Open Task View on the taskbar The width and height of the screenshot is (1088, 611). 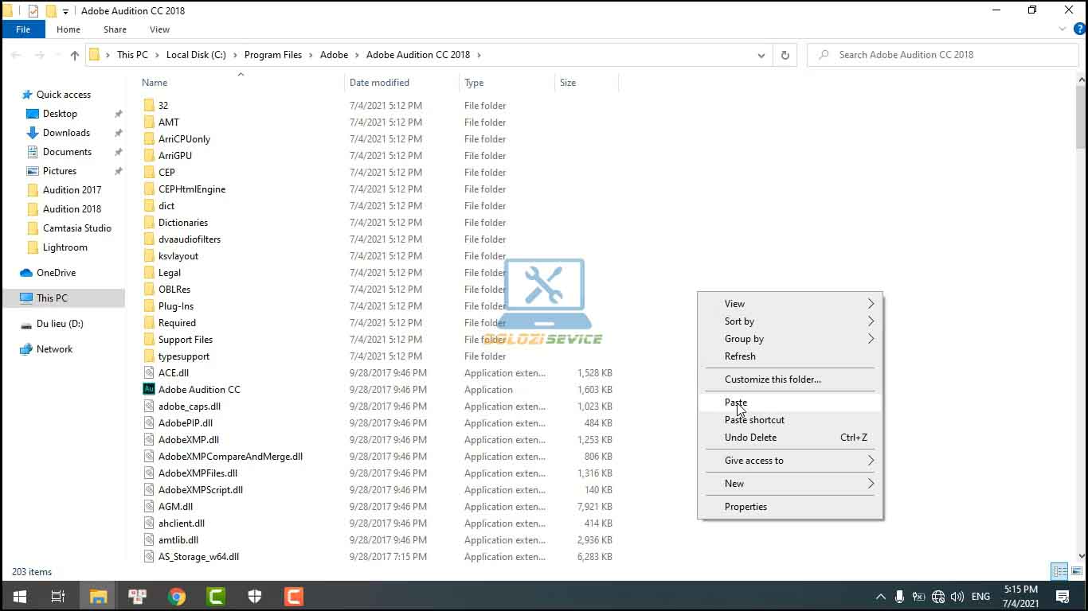click(x=58, y=596)
